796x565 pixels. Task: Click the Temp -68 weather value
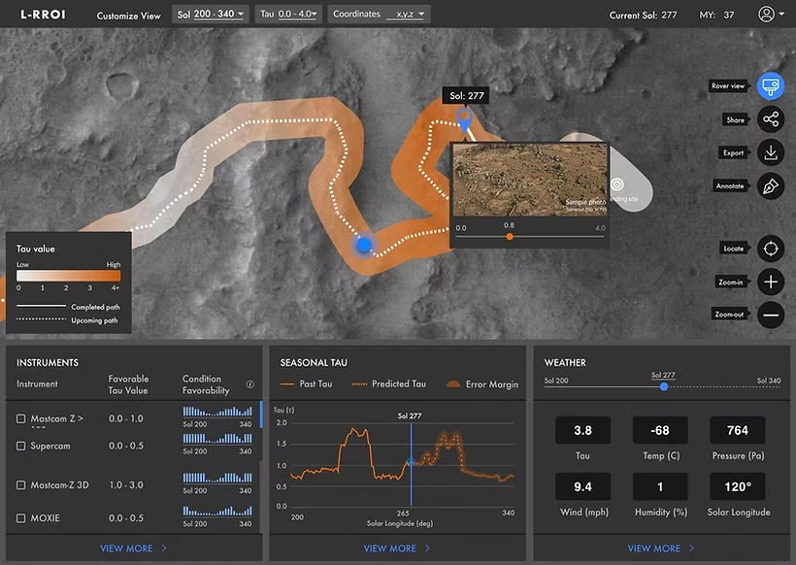click(x=660, y=430)
